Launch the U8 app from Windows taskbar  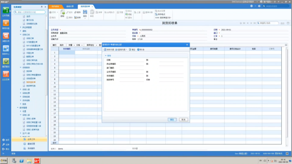point(36,161)
